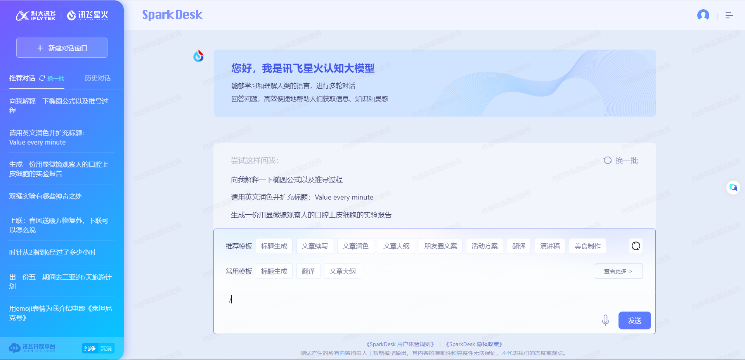
Task: Select the 推荐对话 tab
Action: tap(23, 78)
